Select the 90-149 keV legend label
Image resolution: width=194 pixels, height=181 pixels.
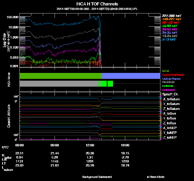pos(171,22)
